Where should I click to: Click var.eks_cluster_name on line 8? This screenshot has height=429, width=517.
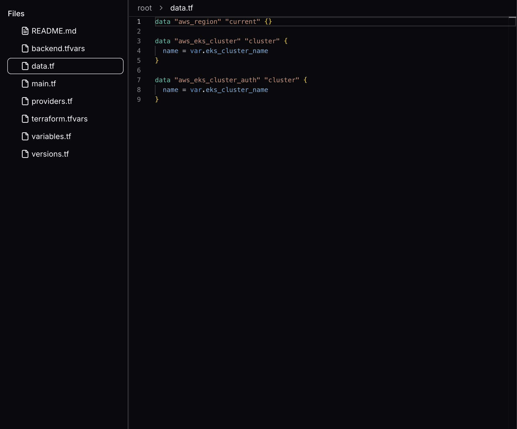point(229,90)
